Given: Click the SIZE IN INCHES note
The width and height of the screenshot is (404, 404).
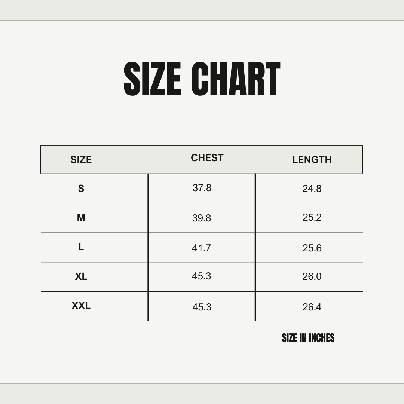Looking at the screenshot, I should pyautogui.click(x=308, y=338).
